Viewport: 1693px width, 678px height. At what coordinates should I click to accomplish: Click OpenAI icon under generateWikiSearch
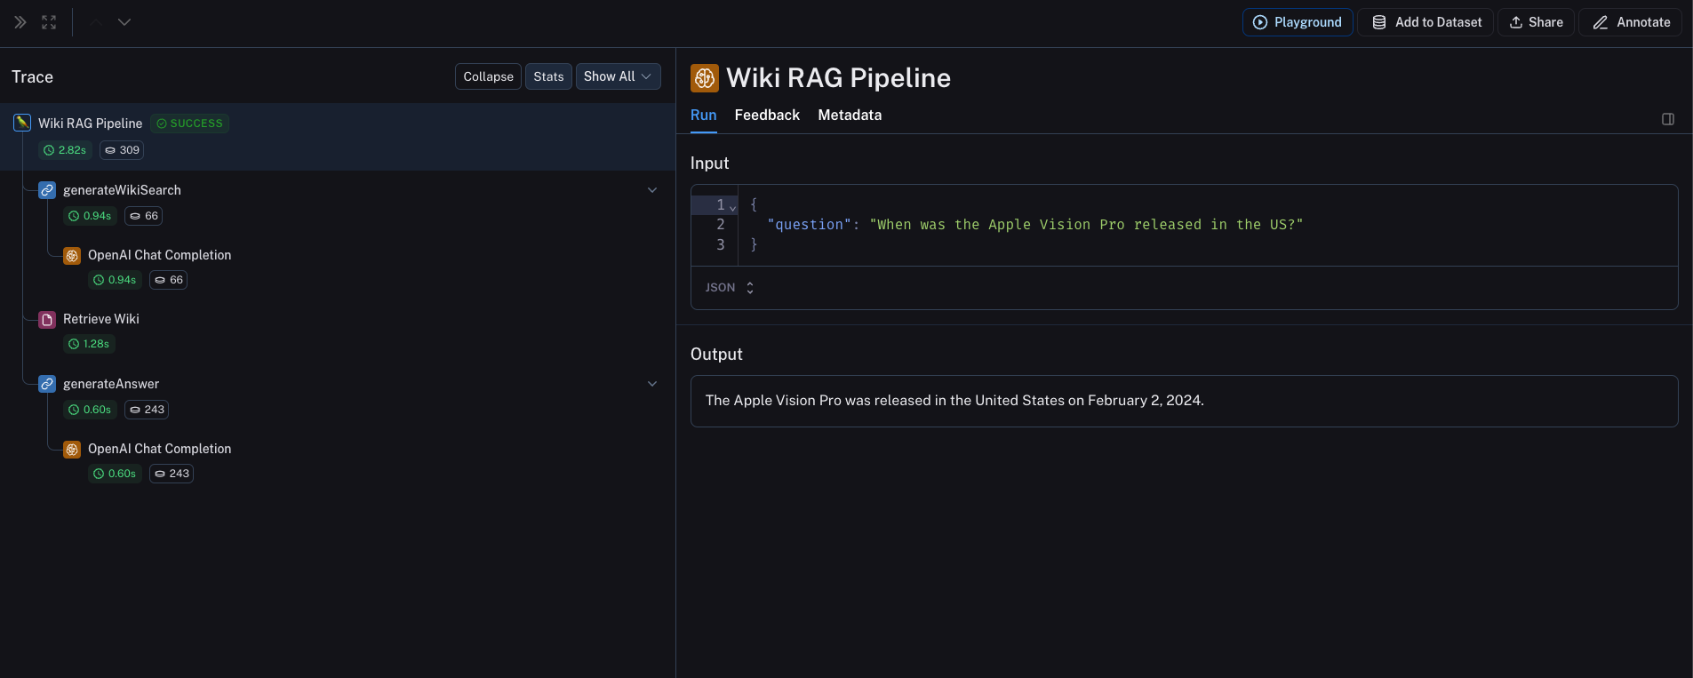(72, 255)
